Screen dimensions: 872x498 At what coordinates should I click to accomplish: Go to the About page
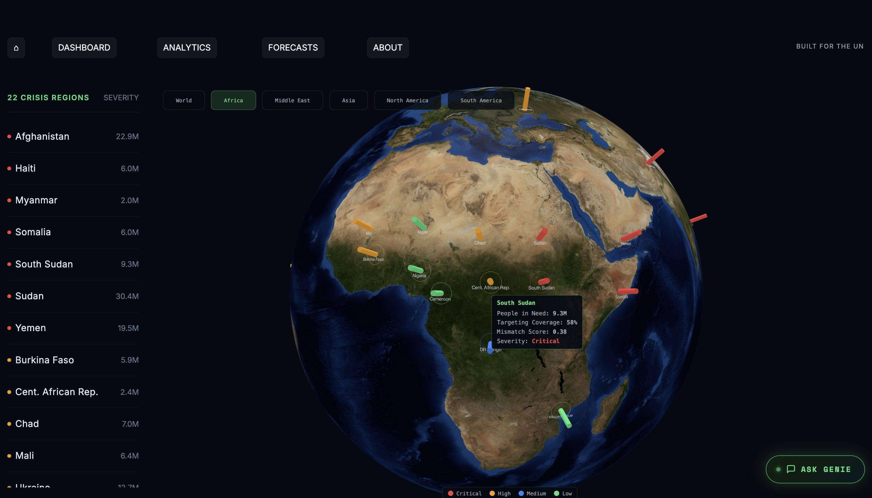point(387,48)
